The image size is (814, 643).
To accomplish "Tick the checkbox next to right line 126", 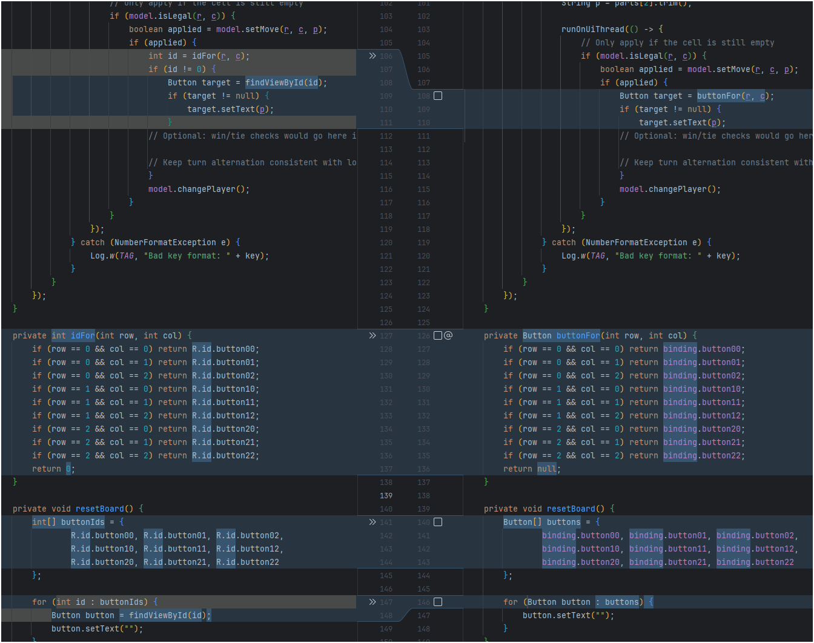I will [438, 335].
